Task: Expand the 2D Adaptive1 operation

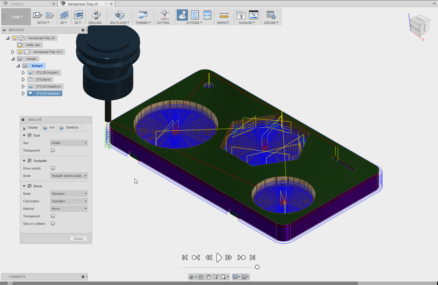Action: tap(23, 86)
